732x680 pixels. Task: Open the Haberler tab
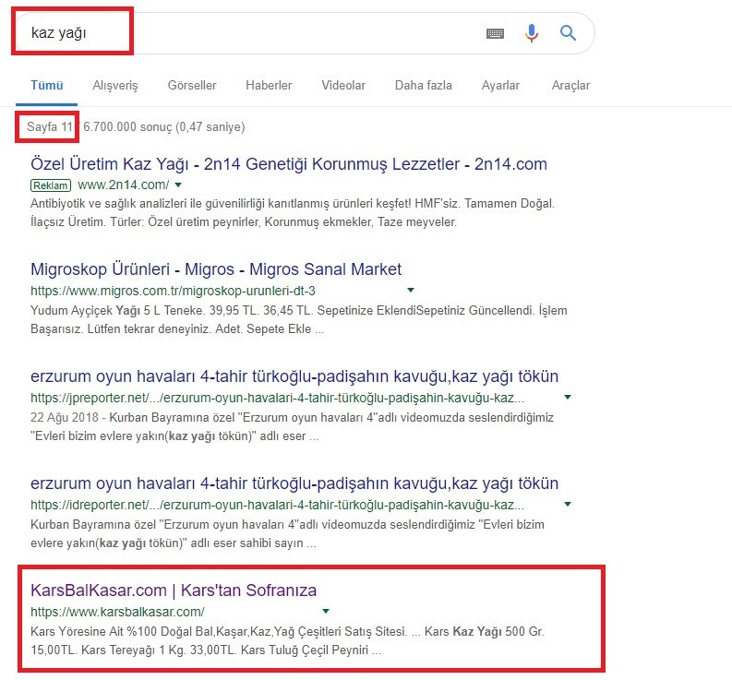[269, 86]
